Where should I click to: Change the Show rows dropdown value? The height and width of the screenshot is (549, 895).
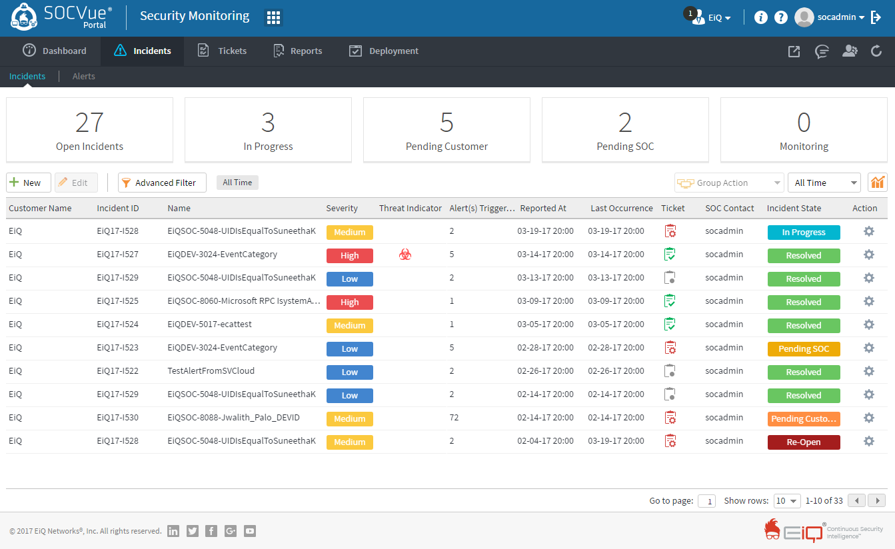pyautogui.click(x=787, y=501)
